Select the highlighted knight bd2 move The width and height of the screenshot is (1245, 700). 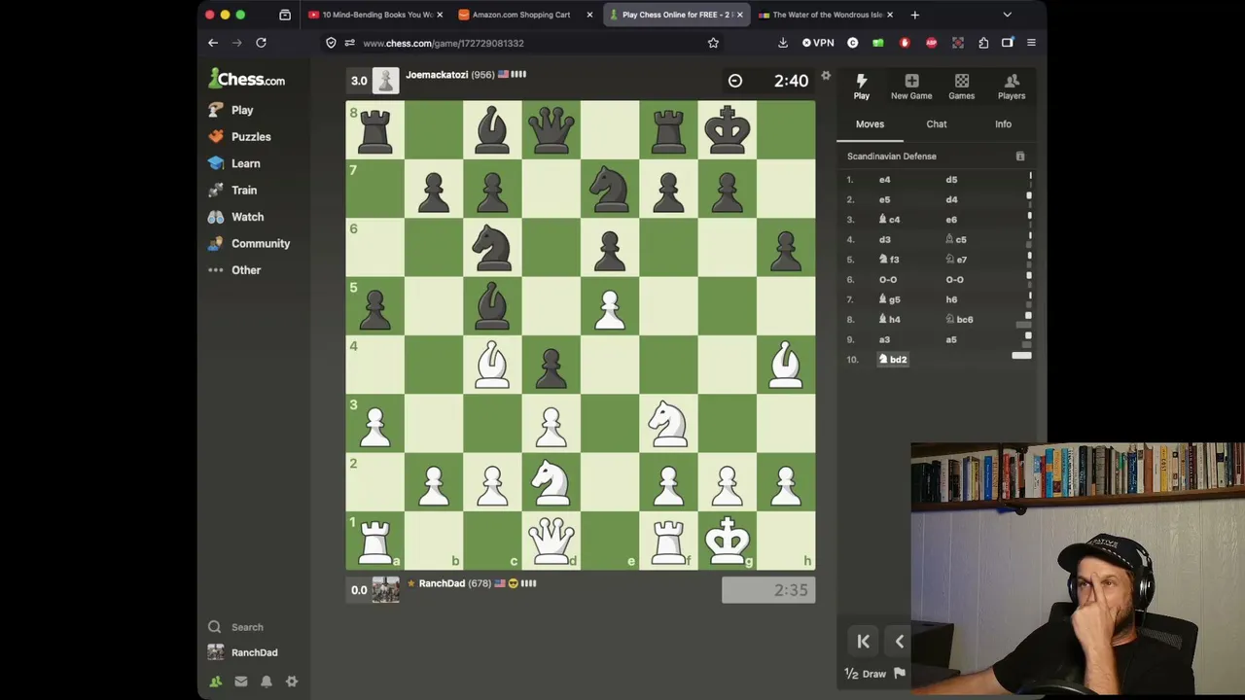(x=893, y=360)
